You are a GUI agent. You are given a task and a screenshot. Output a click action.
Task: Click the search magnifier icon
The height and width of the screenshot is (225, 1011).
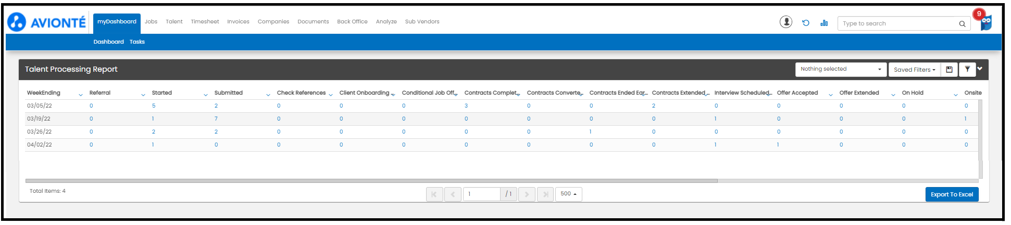pyautogui.click(x=962, y=23)
